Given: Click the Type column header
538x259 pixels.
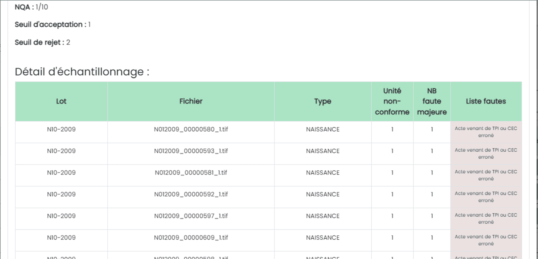Looking at the screenshot, I should coord(323,101).
